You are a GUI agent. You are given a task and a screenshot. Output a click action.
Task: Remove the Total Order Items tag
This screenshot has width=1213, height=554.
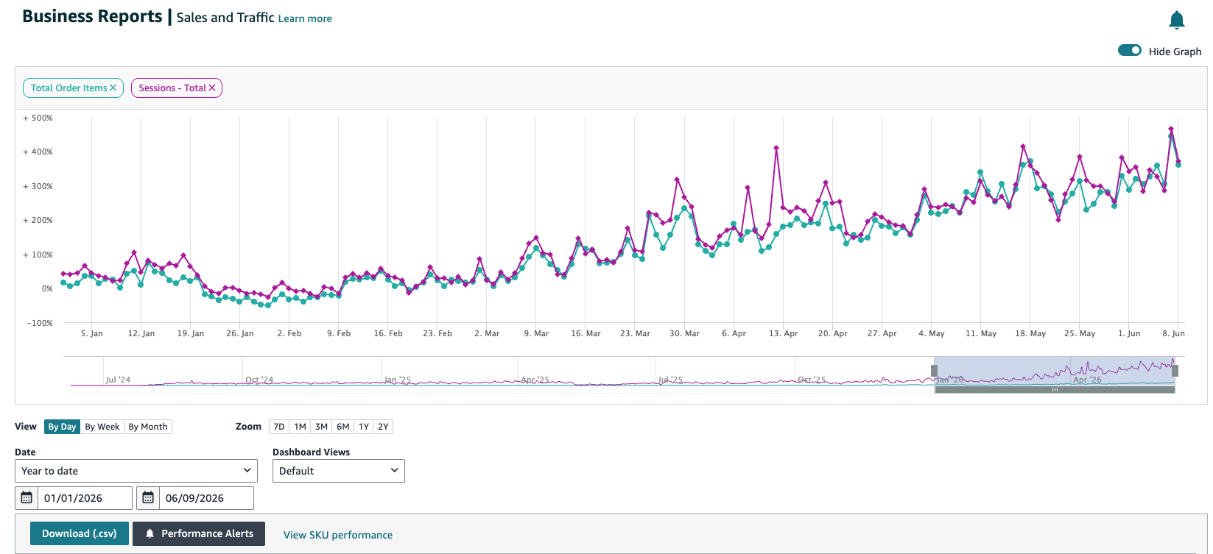coord(113,88)
